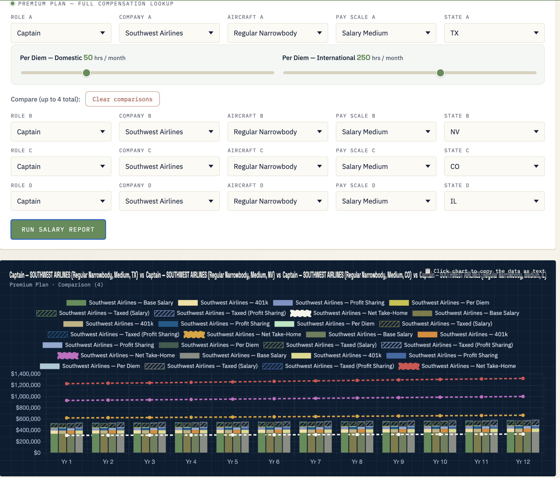
Task: Select pink Net Take-Home point at Yr 1
Action: coord(67,400)
